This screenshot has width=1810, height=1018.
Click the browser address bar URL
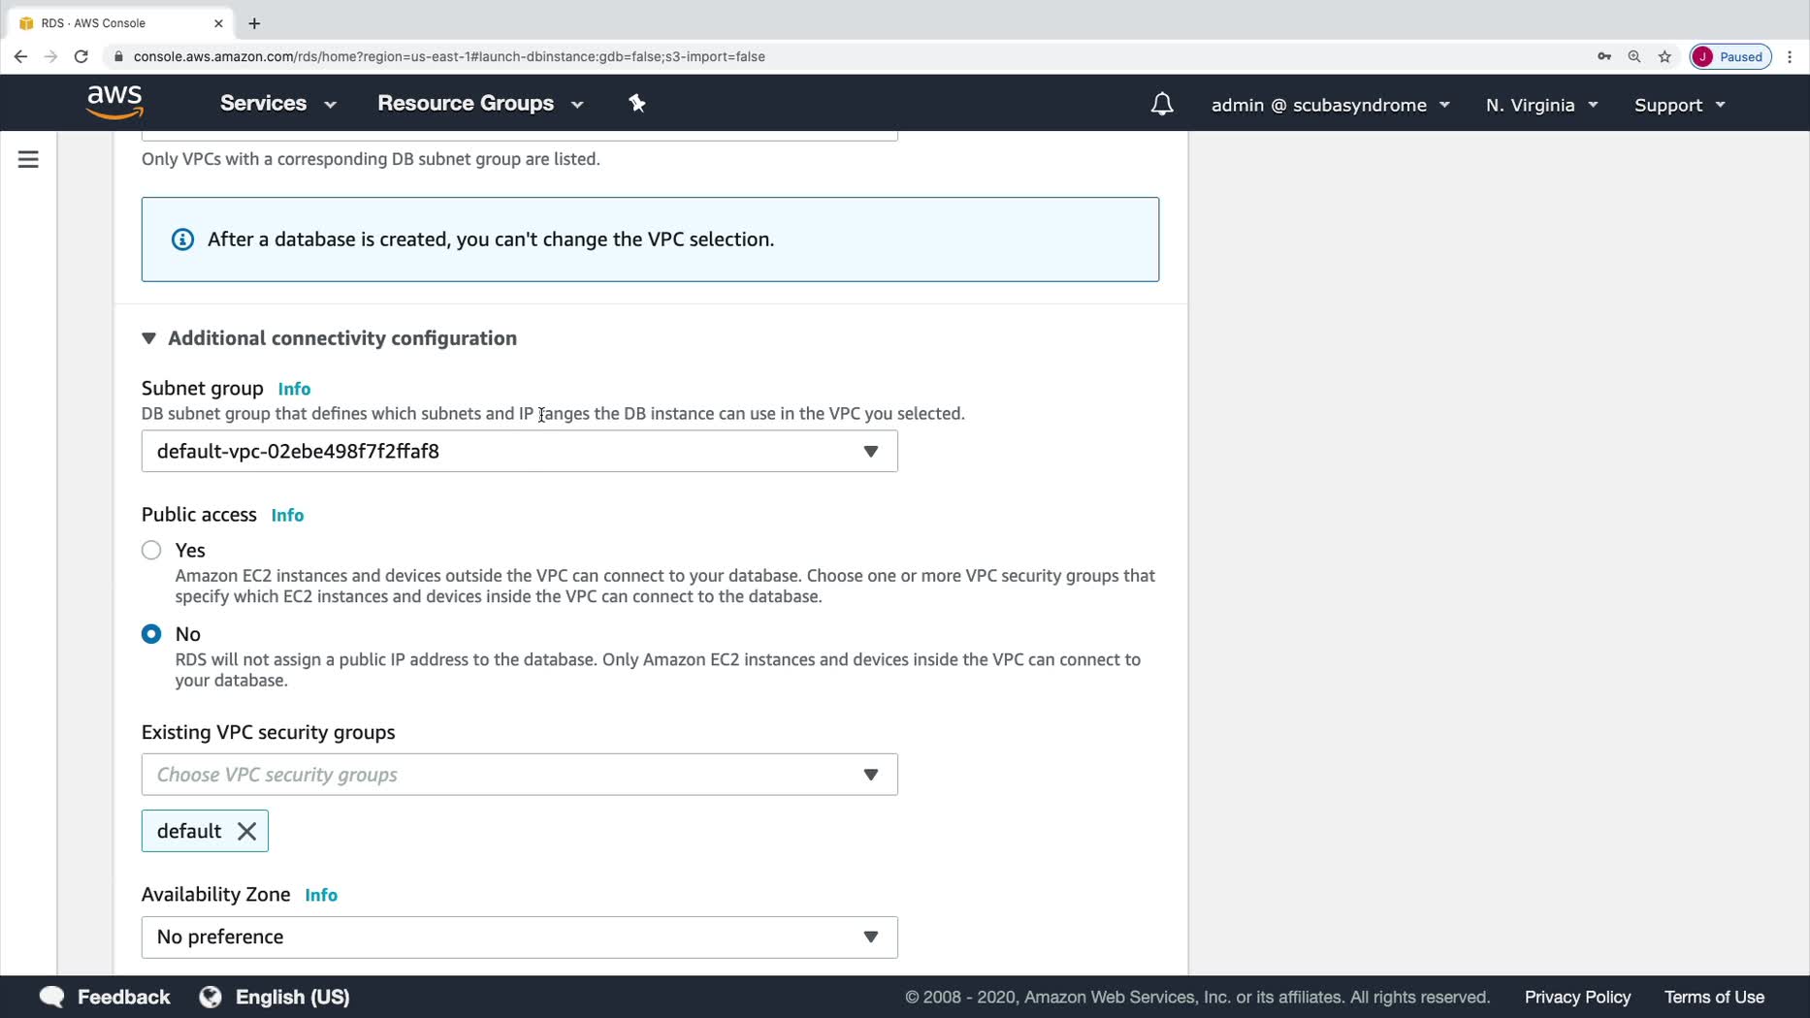[x=449, y=56]
